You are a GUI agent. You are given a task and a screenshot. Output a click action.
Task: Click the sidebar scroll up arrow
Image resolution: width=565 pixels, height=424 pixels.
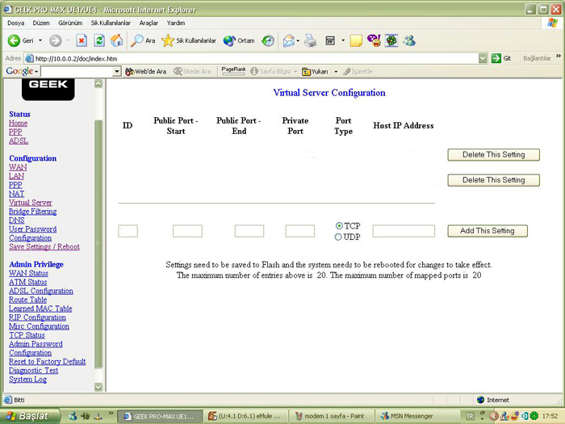(98, 83)
